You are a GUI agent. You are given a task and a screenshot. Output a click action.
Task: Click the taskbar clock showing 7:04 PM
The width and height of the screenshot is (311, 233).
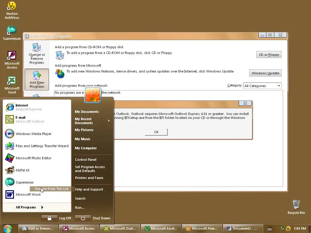[x=300, y=228]
